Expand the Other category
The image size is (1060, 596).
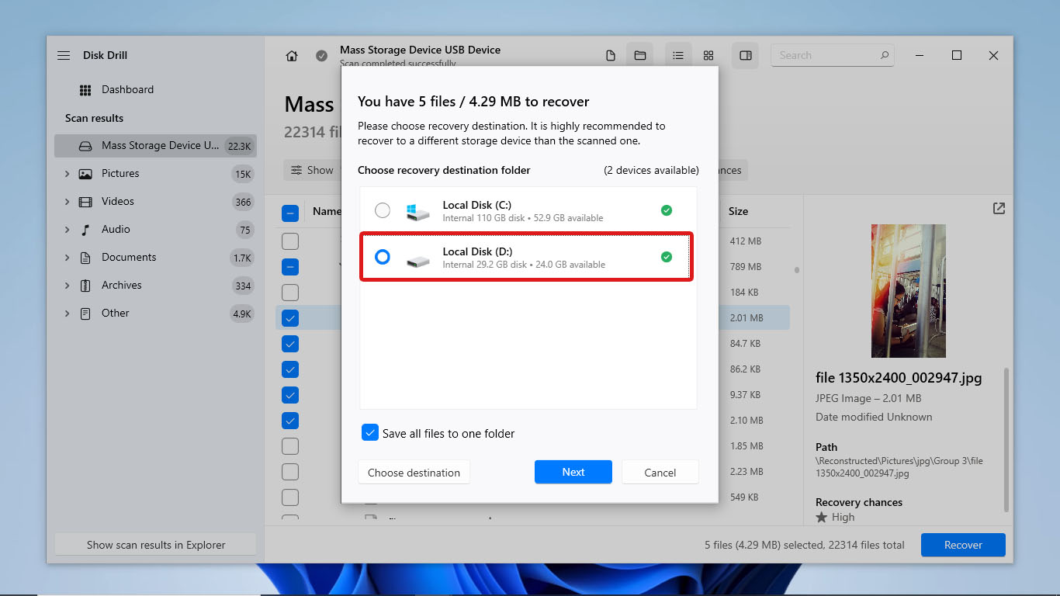(x=68, y=313)
